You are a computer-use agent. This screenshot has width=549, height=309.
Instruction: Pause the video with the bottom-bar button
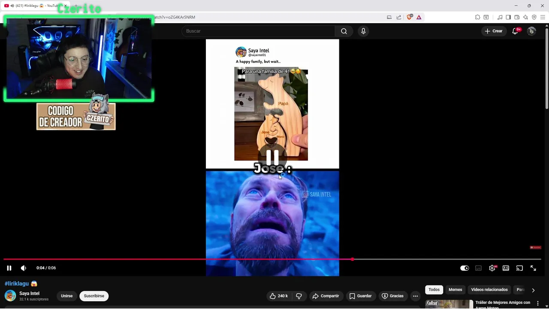click(9, 268)
